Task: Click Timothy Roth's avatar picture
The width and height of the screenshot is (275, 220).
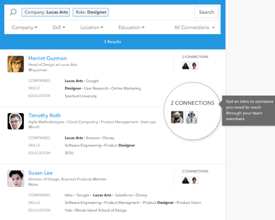Action: (16, 121)
